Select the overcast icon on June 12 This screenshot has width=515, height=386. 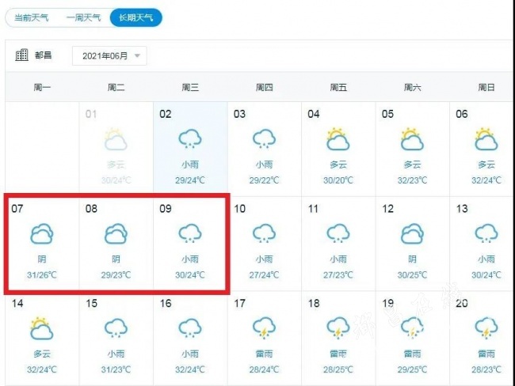click(412, 234)
